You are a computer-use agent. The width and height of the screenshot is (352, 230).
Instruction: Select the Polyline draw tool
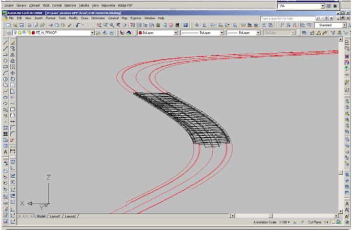(5, 55)
